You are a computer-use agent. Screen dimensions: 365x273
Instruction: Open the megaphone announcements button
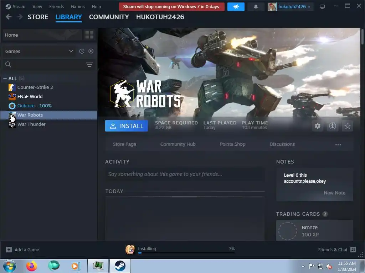pos(236,7)
